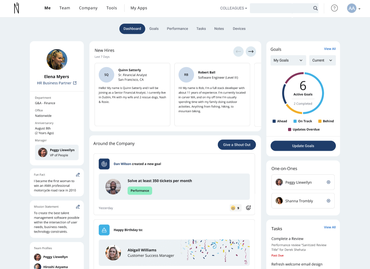
Task: Select the Dashboard tab
Action: click(x=132, y=29)
